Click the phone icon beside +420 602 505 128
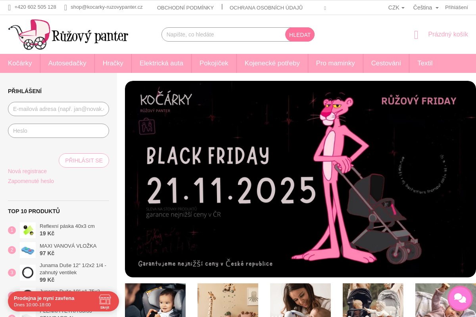Image resolution: width=476 pixels, height=317 pixels. pyautogui.click(x=10, y=7)
